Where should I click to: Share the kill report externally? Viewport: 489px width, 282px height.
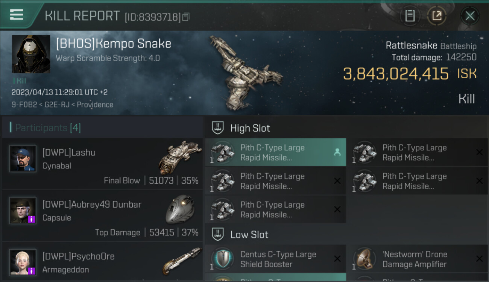pos(437,16)
